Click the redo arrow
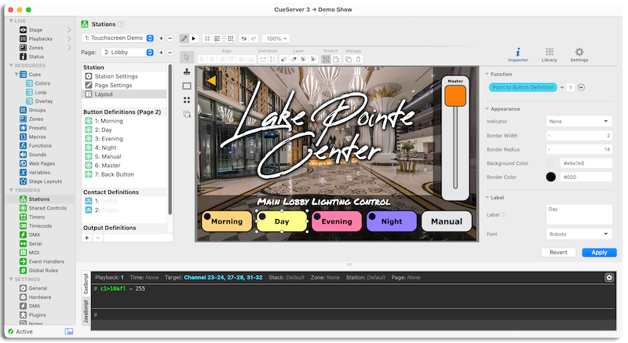 coord(254,38)
